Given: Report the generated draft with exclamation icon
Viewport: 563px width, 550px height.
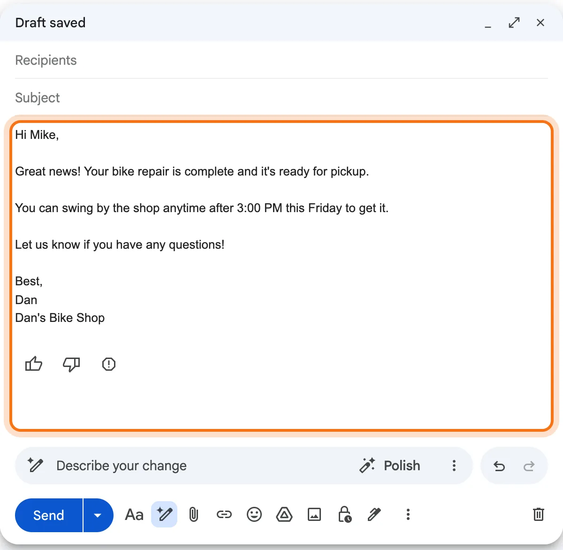Looking at the screenshot, I should [x=109, y=364].
